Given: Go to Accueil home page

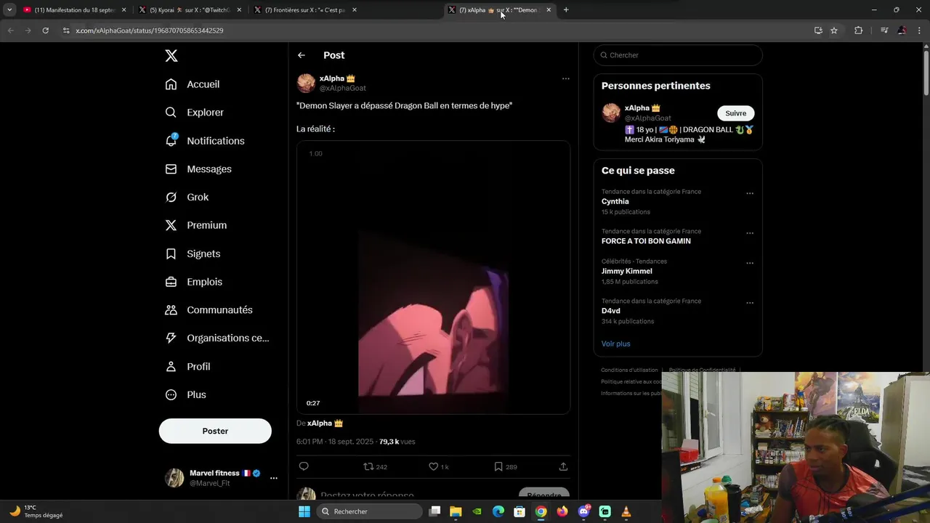Looking at the screenshot, I should coord(193,84).
